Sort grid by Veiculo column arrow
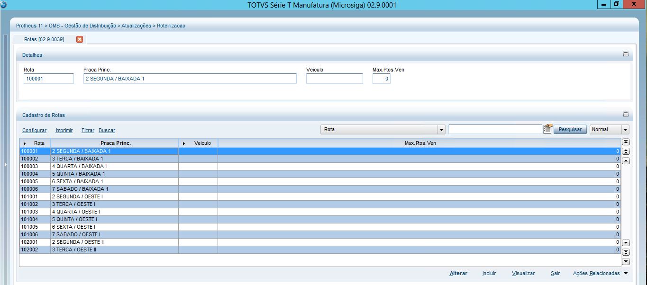The height and width of the screenshot is (285, 647). coord(184,143)
